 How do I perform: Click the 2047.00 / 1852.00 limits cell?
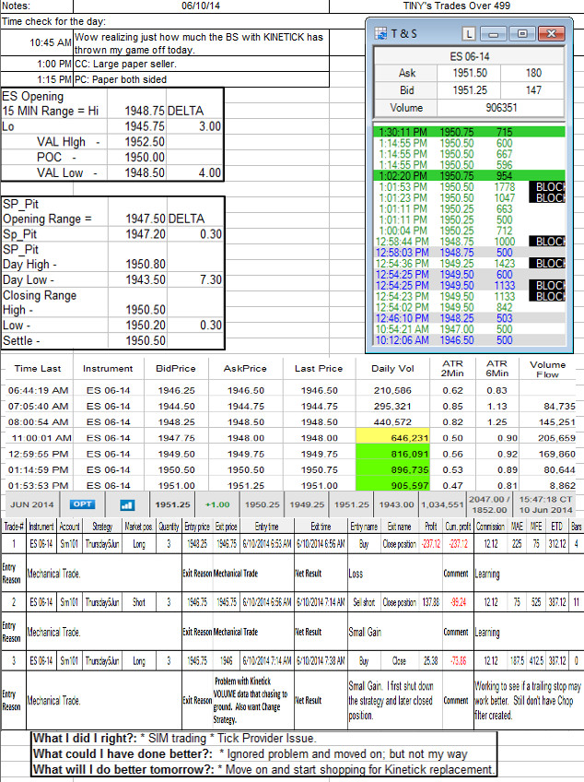pos(489,504)
